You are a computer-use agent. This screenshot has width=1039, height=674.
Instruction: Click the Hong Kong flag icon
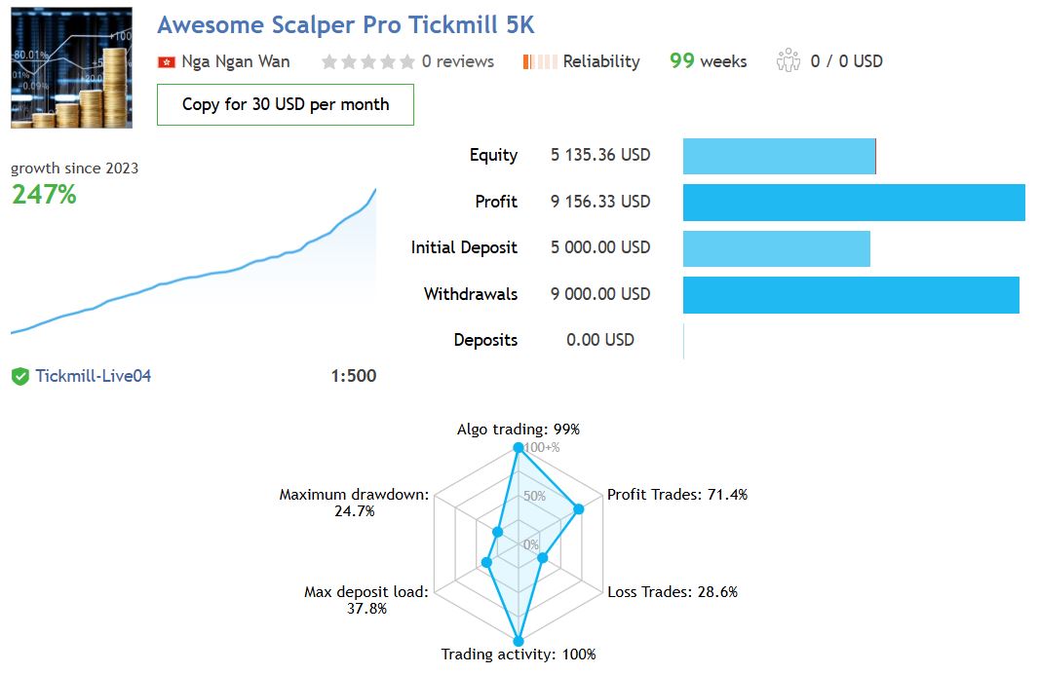coord(167,62)
